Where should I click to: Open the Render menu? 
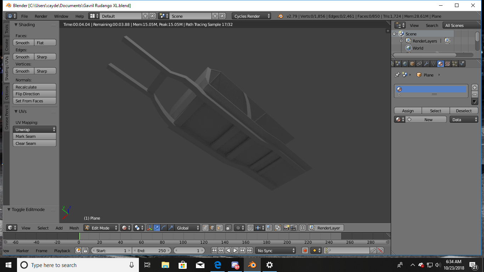pos(41,16)
